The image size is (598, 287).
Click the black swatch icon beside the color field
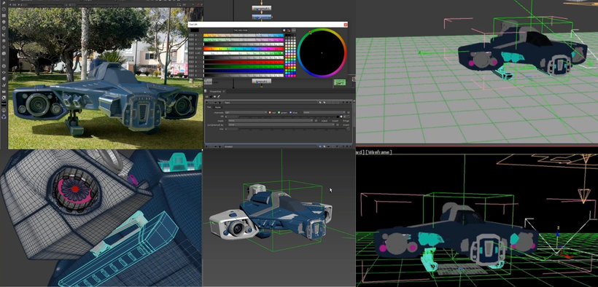point(338,117)
